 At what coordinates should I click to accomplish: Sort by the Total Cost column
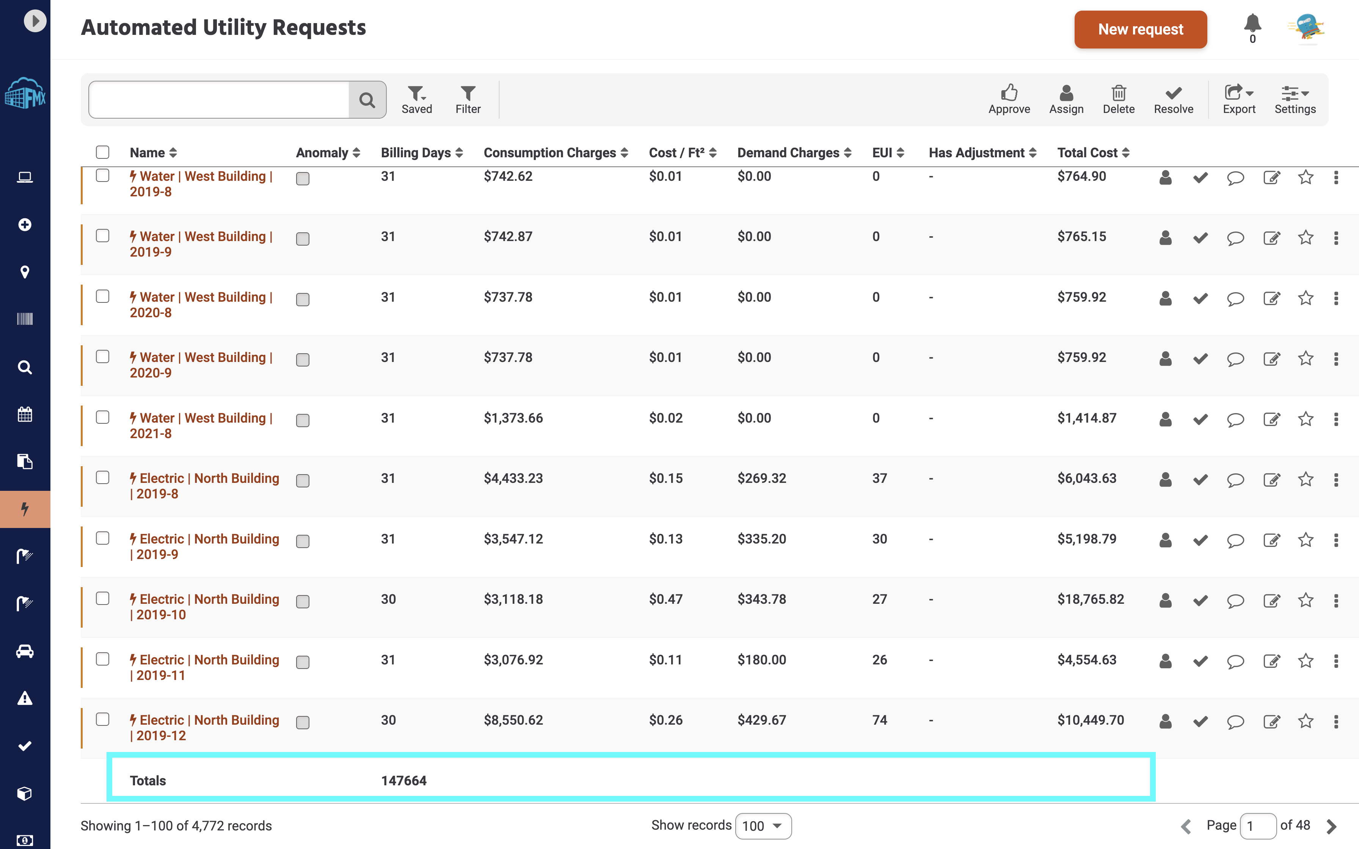(x=1093, y=153)
